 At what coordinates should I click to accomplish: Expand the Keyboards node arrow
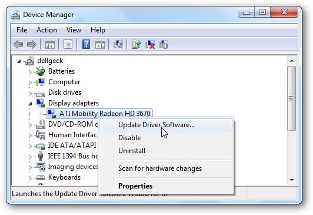pyautogui.click(x=30, y=178)
